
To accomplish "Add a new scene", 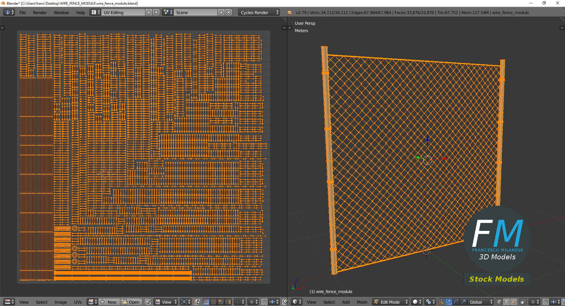I will point(221,12).
